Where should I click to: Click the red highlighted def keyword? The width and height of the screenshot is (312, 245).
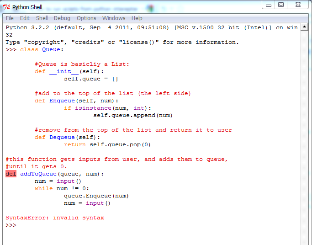(11, 174)
